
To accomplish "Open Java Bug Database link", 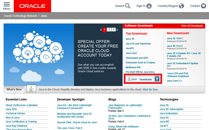I will click(x=16, y=126).
